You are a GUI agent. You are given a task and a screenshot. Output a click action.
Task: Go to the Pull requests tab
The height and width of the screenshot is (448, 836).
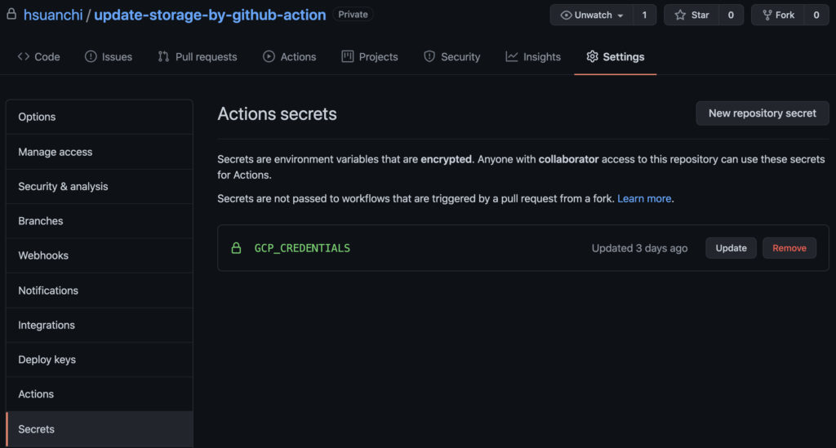point(198,56)
